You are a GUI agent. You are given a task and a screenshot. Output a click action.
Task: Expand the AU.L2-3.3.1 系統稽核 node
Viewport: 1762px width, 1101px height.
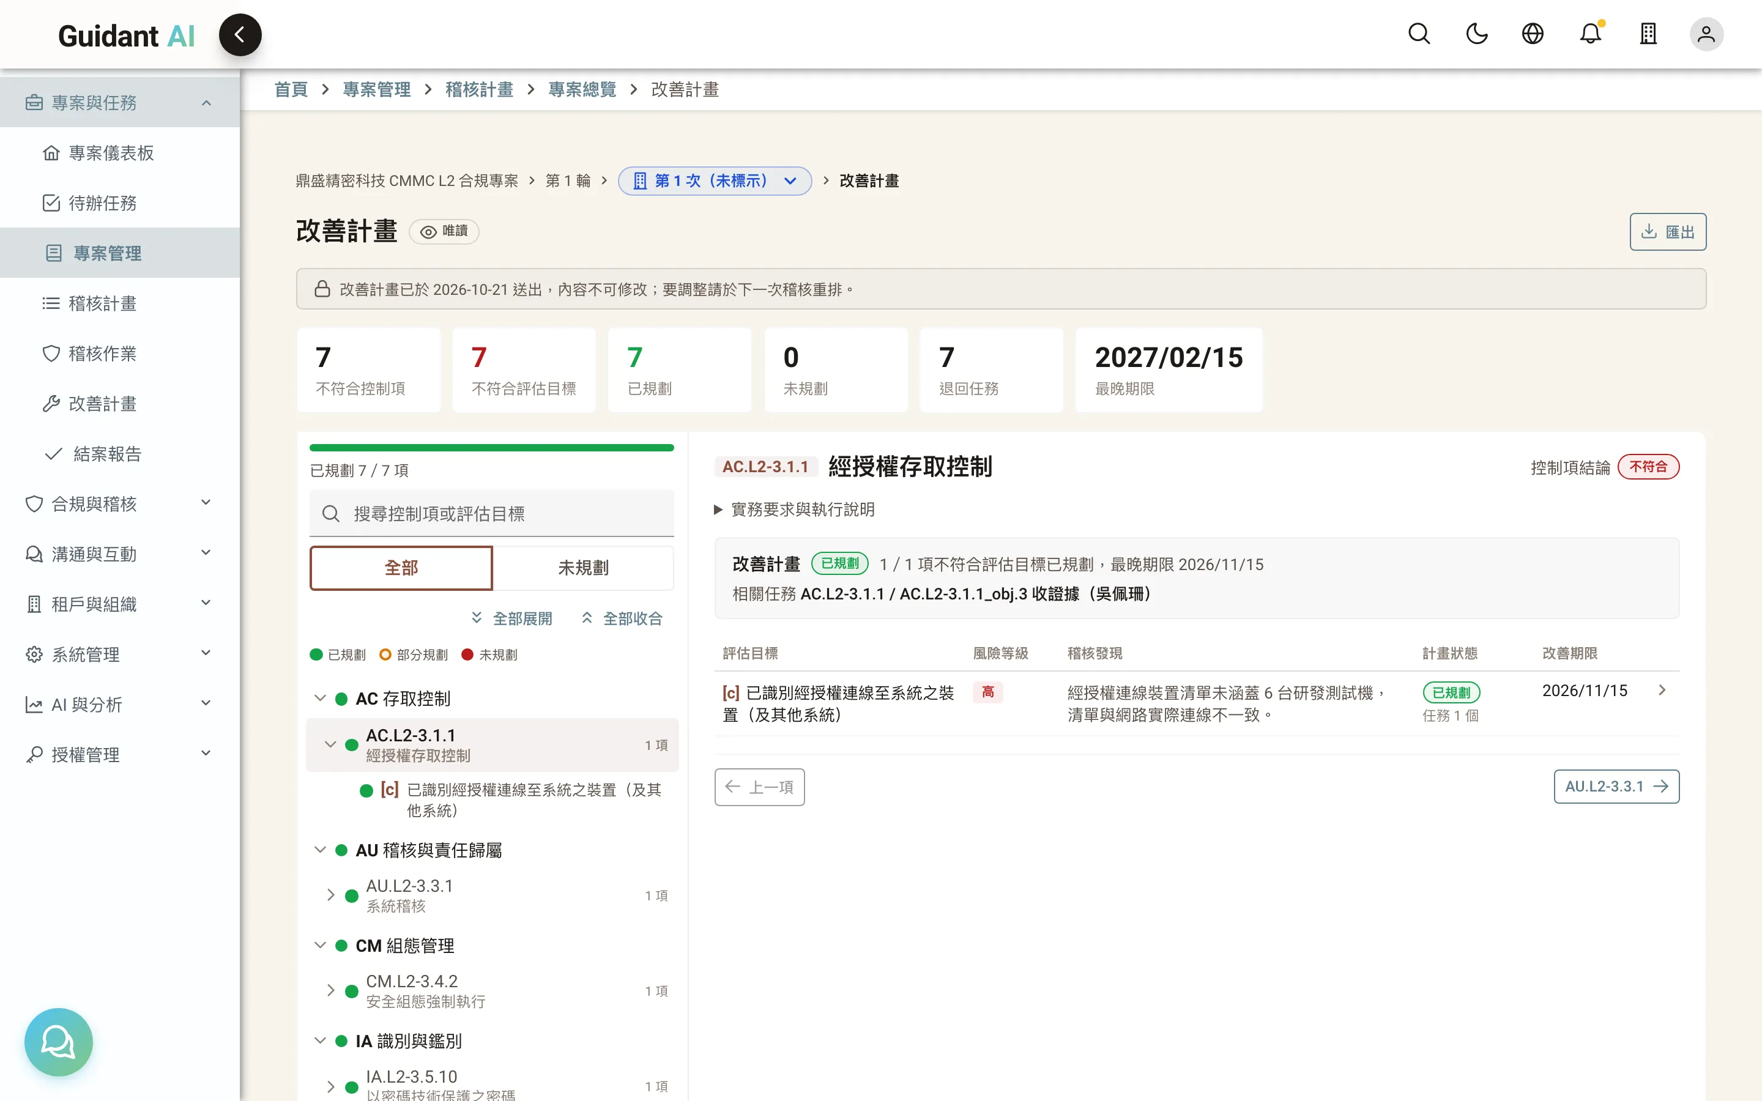pos(330,895)
